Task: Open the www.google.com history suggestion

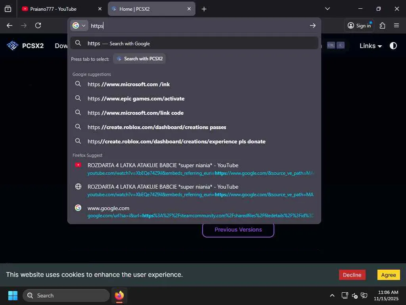Action: pyautogui.click(x=194, y=212)
